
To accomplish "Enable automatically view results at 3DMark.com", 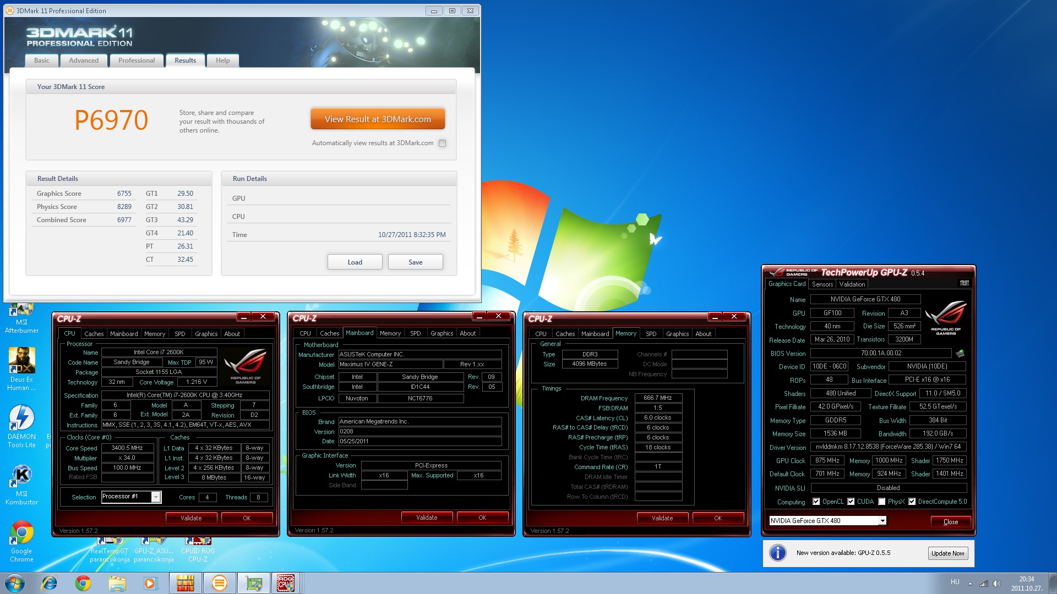I will (442, 143).
